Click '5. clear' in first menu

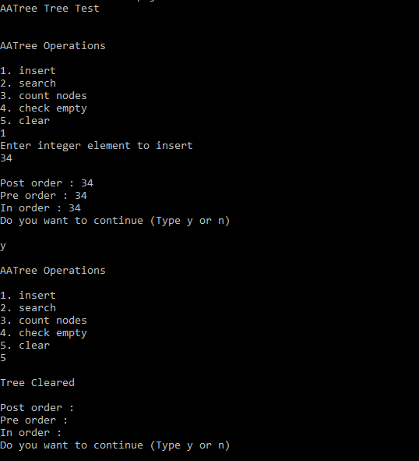tap(25, 121)
